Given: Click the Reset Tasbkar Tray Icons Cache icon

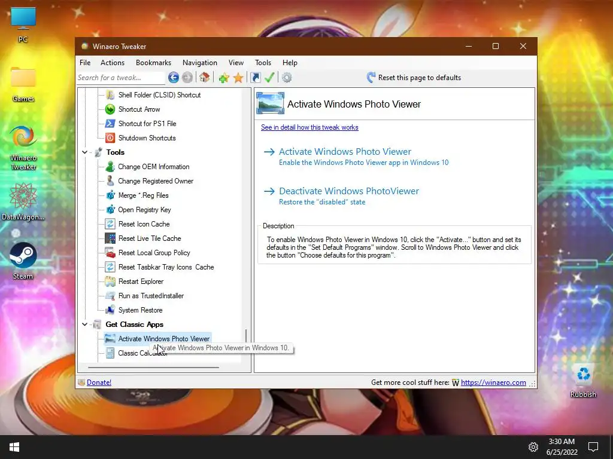Looking at the screenshot, I should [x=110, y=267].
